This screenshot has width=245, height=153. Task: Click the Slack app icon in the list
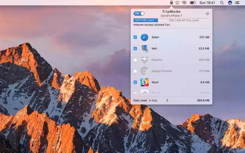click(x=145, y=82)
